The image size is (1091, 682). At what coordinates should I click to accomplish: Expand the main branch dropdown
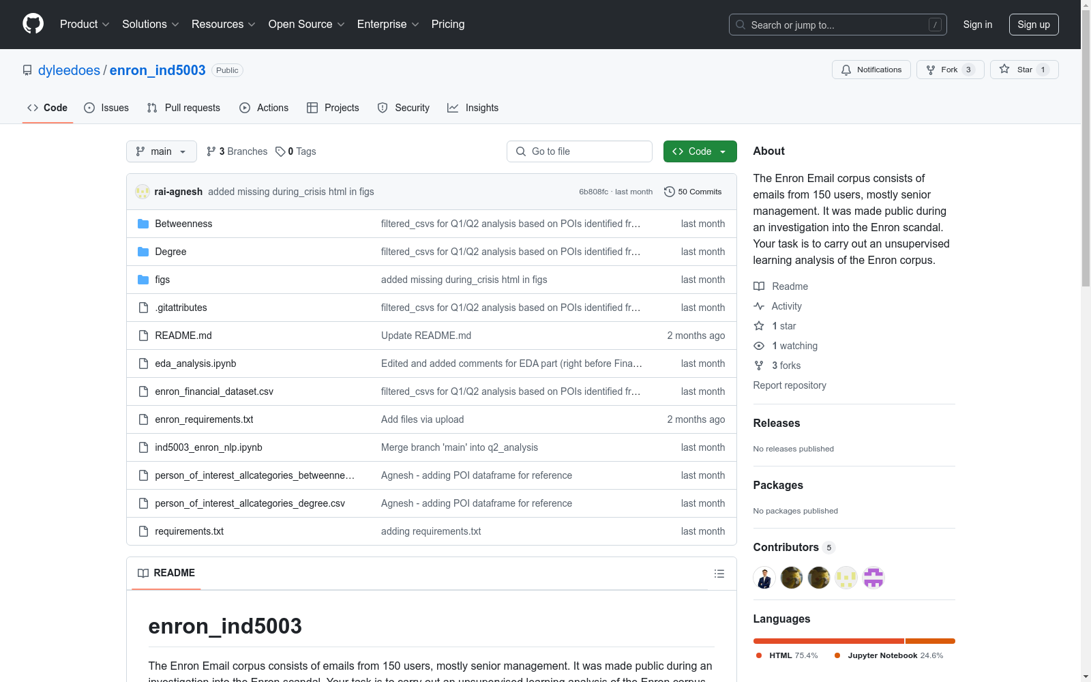161,151
